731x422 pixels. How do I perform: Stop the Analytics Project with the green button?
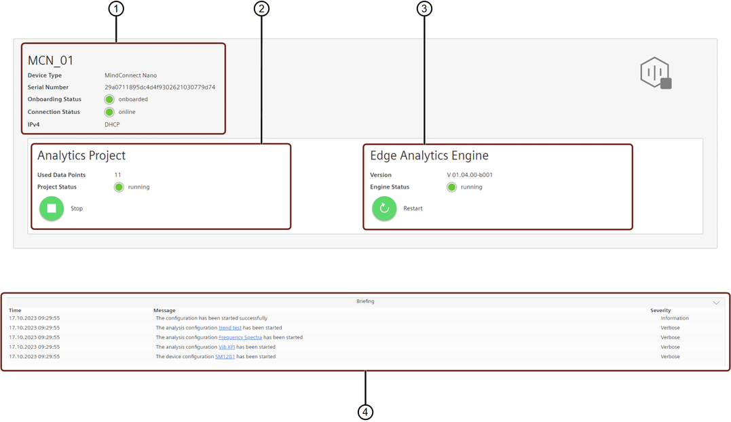(x=52, y=208)
